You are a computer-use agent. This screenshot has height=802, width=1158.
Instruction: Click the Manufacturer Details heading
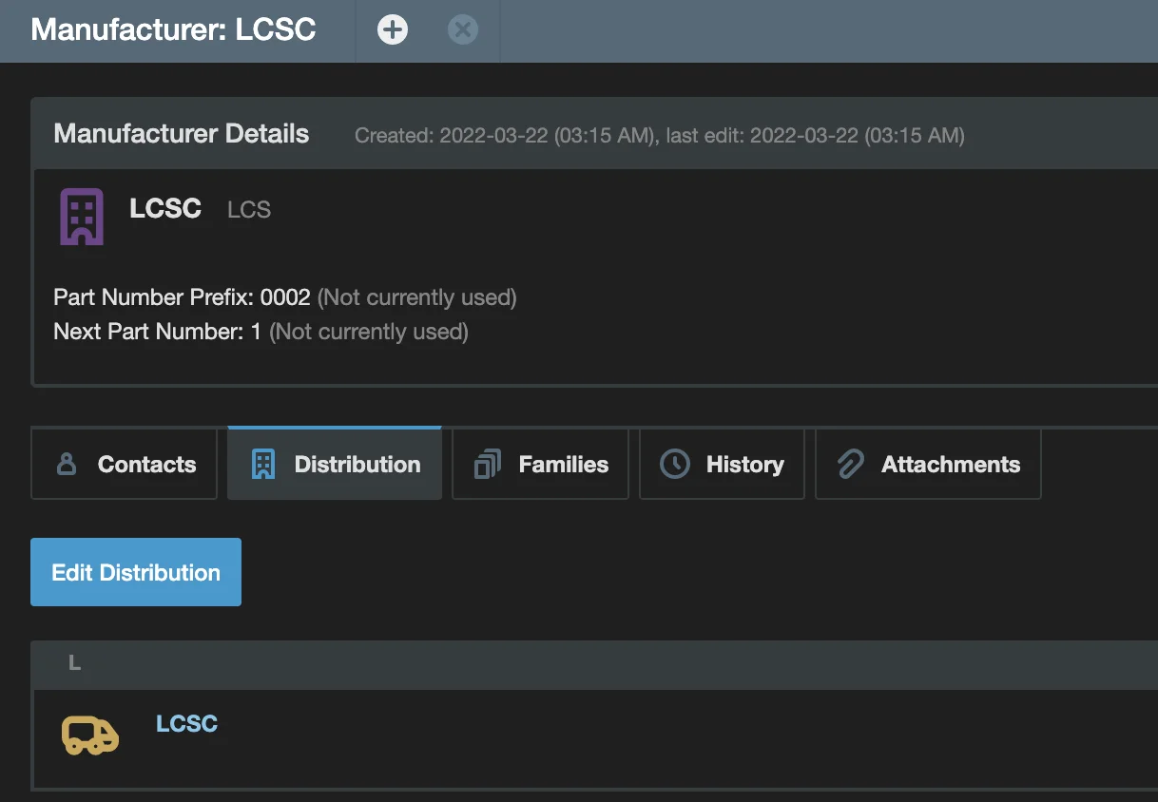182,134
